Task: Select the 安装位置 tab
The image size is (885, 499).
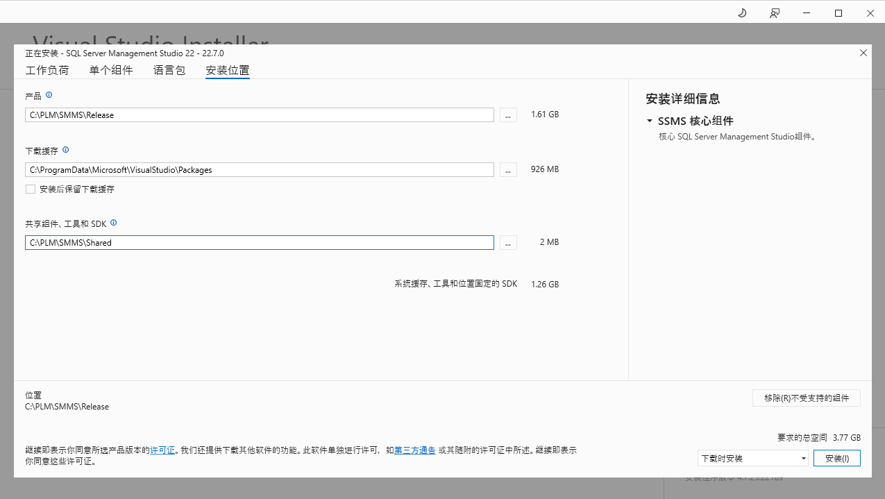Action: [x=228, y=70]
